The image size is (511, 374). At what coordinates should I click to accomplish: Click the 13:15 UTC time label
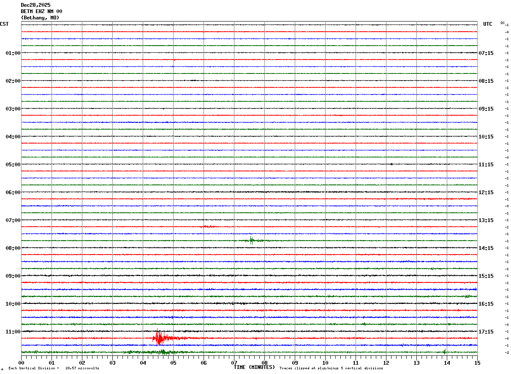pos(486,220)
